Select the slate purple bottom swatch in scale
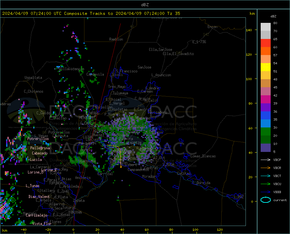 point(266,147)
